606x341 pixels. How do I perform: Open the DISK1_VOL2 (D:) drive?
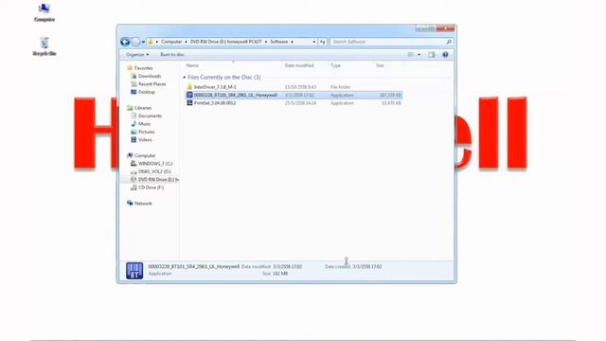tap(154, 171)
